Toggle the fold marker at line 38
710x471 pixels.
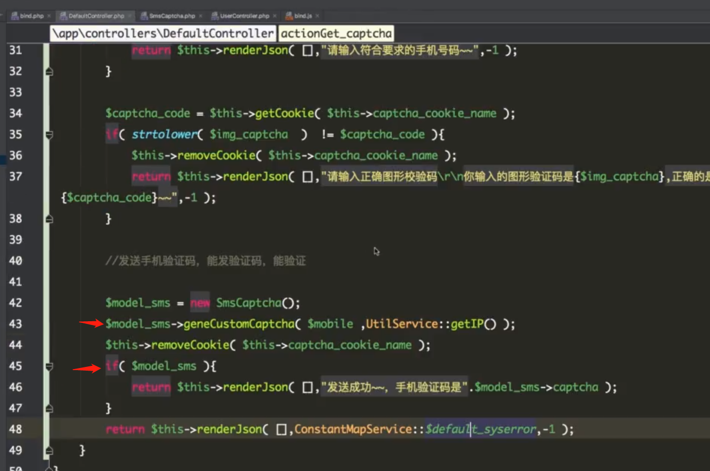point(49,218)
